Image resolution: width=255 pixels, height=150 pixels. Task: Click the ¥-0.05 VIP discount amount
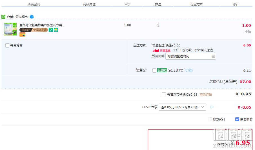244,107
